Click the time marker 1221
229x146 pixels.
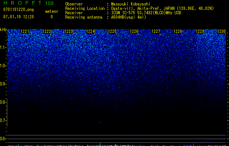pos(25,31)
